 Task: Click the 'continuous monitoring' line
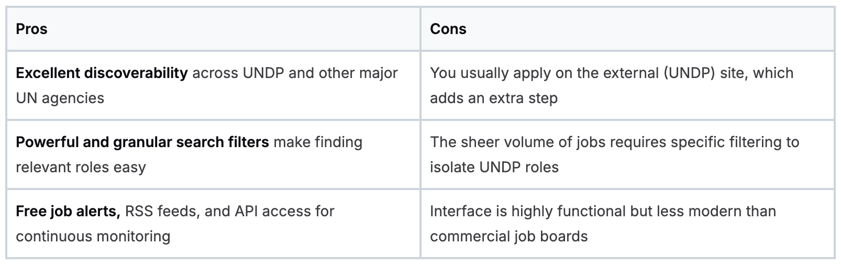tap(93, 236)
